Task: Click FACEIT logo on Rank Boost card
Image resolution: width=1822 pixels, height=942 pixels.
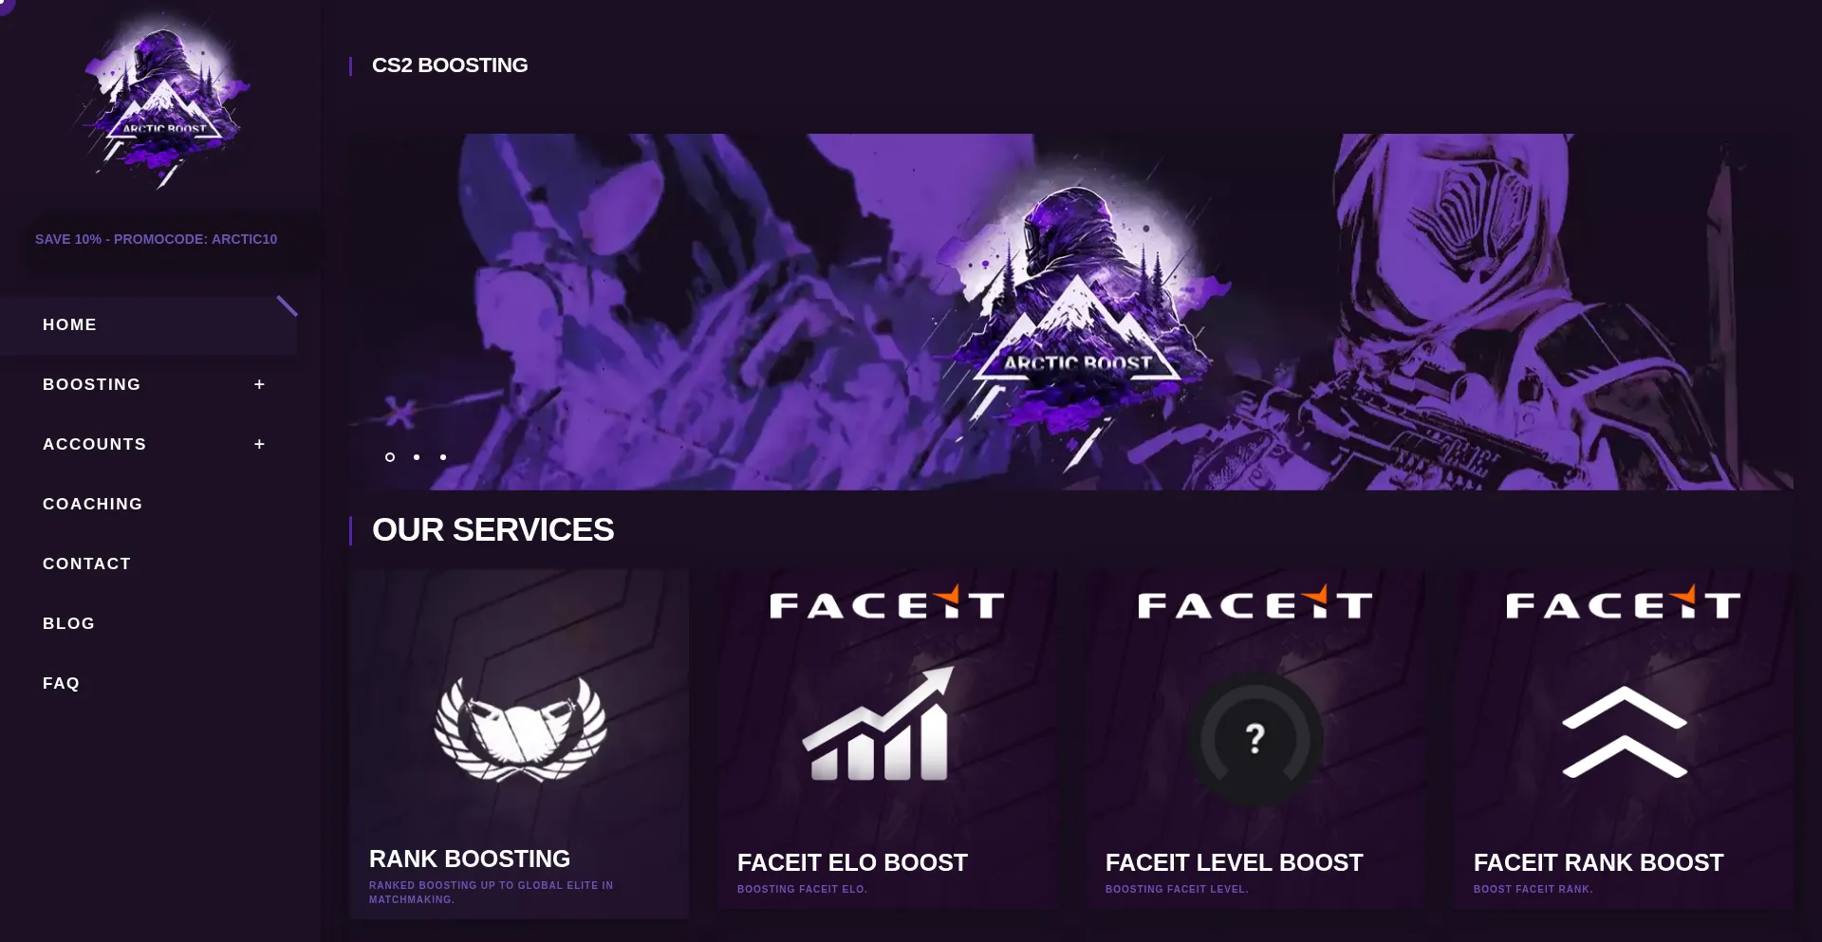Action: coord(1623,602)
